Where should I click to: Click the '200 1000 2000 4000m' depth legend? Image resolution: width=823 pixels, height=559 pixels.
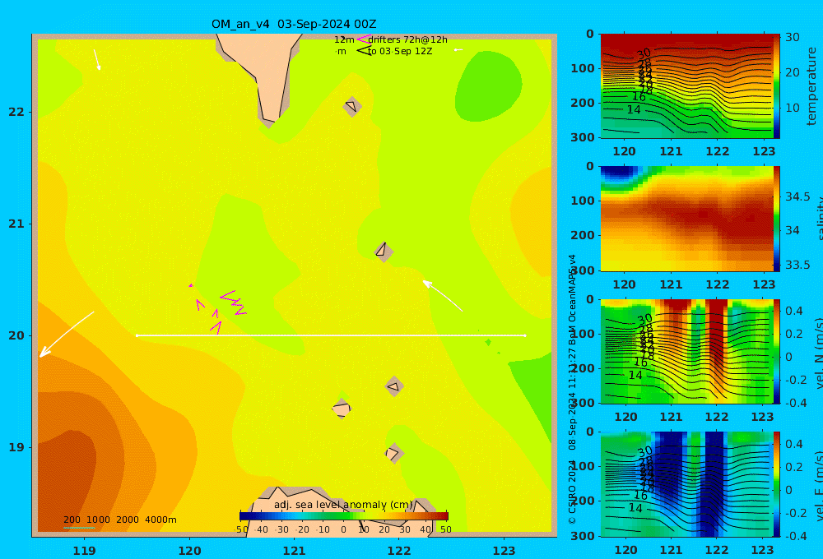click(x=119, y=520)
